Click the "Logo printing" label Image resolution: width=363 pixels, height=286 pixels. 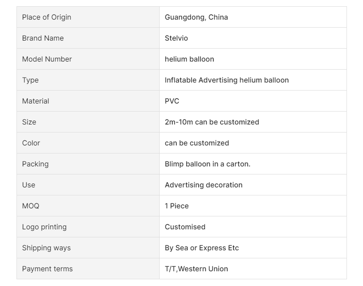[x=44, y=227]
